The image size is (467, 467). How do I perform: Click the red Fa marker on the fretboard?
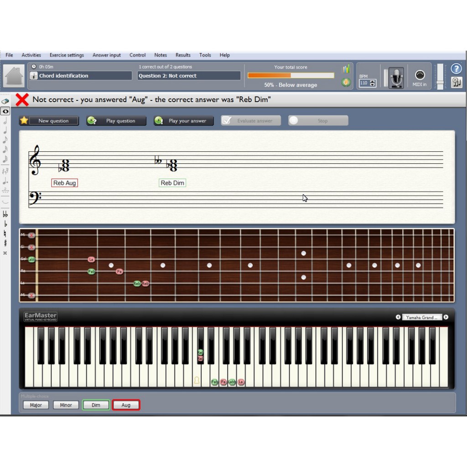click(119, 272)
